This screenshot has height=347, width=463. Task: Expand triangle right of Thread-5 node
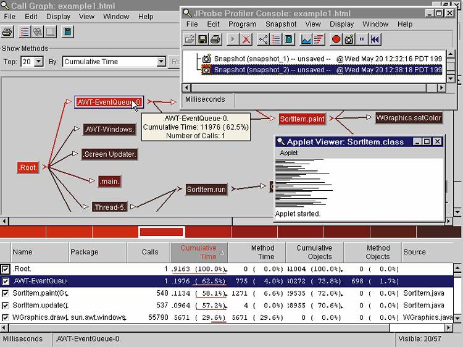click(133, 207)
